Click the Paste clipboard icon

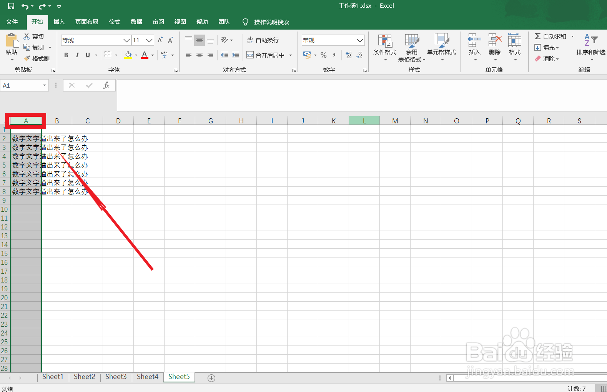click(12, 40)
